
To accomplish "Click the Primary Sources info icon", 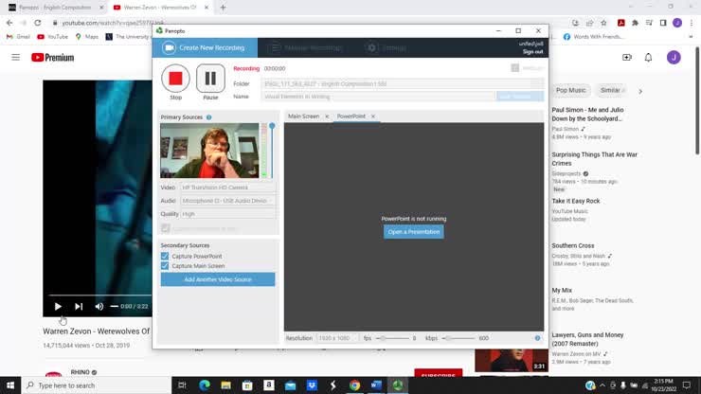I will click(x=208, y=117).
